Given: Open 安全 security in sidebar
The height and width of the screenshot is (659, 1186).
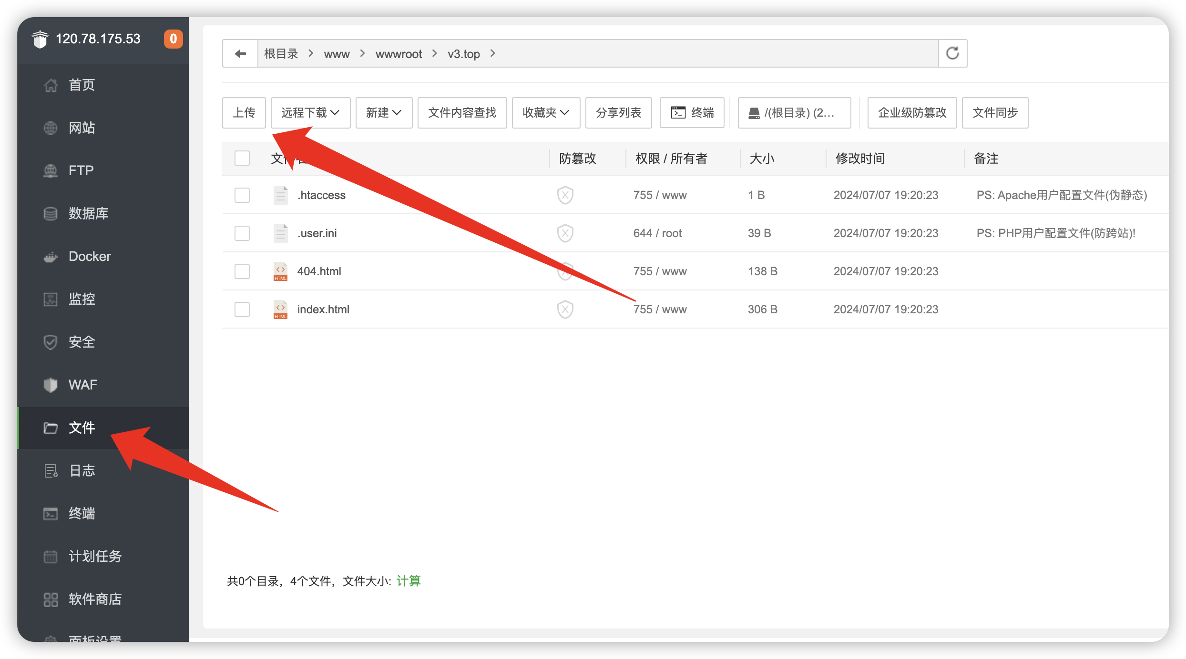Looking at the screenshot, I should 103,342.
